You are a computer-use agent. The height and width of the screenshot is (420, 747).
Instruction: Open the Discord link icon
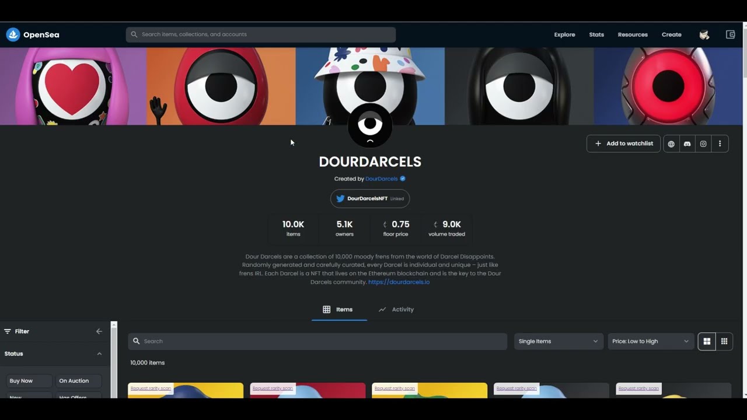tap(687, 143)
